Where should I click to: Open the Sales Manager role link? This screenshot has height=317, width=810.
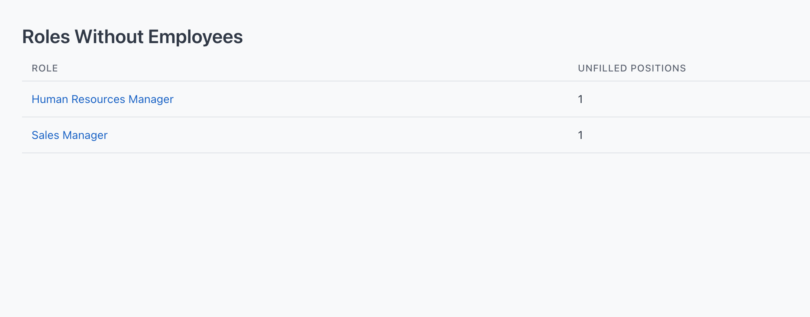click(70, 135)
